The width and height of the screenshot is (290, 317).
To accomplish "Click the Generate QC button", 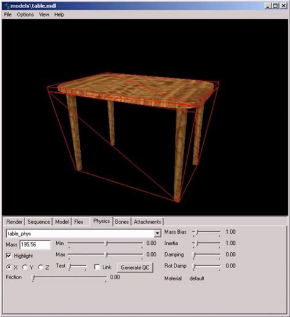I will click(x=135, y=267).
